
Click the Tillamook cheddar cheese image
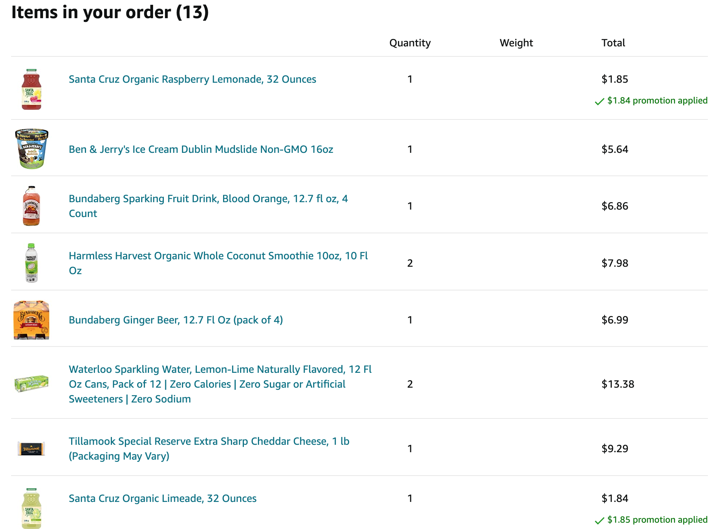point(32,448)
